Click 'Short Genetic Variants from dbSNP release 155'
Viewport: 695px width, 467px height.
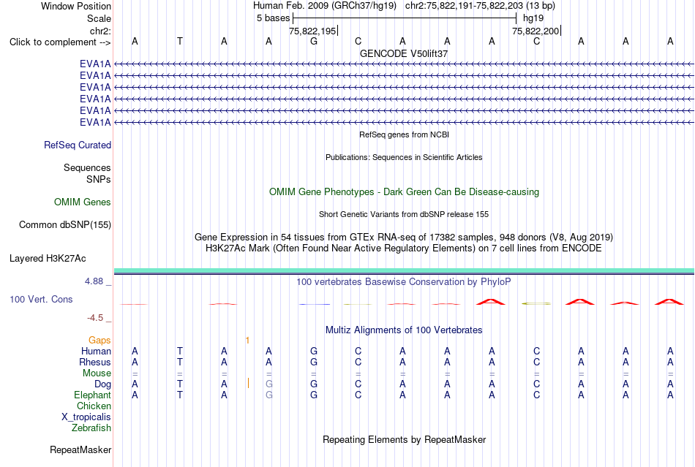point(404,214)
